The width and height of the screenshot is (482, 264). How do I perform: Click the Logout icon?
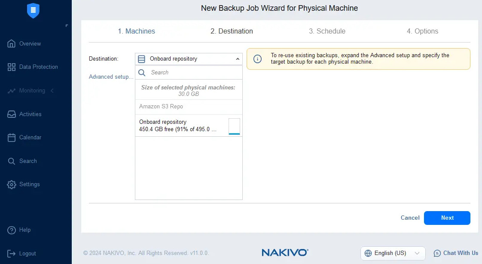click(12, 254)
